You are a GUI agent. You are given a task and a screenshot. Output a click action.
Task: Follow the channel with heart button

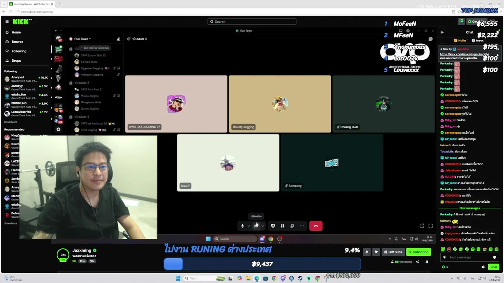(376, 252)
